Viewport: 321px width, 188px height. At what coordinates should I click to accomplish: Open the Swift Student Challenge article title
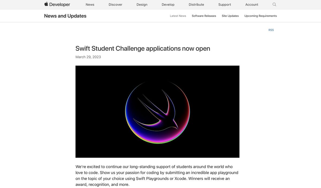pos(143,48)
